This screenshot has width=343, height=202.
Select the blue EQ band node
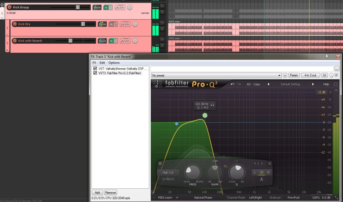point(177,124)
